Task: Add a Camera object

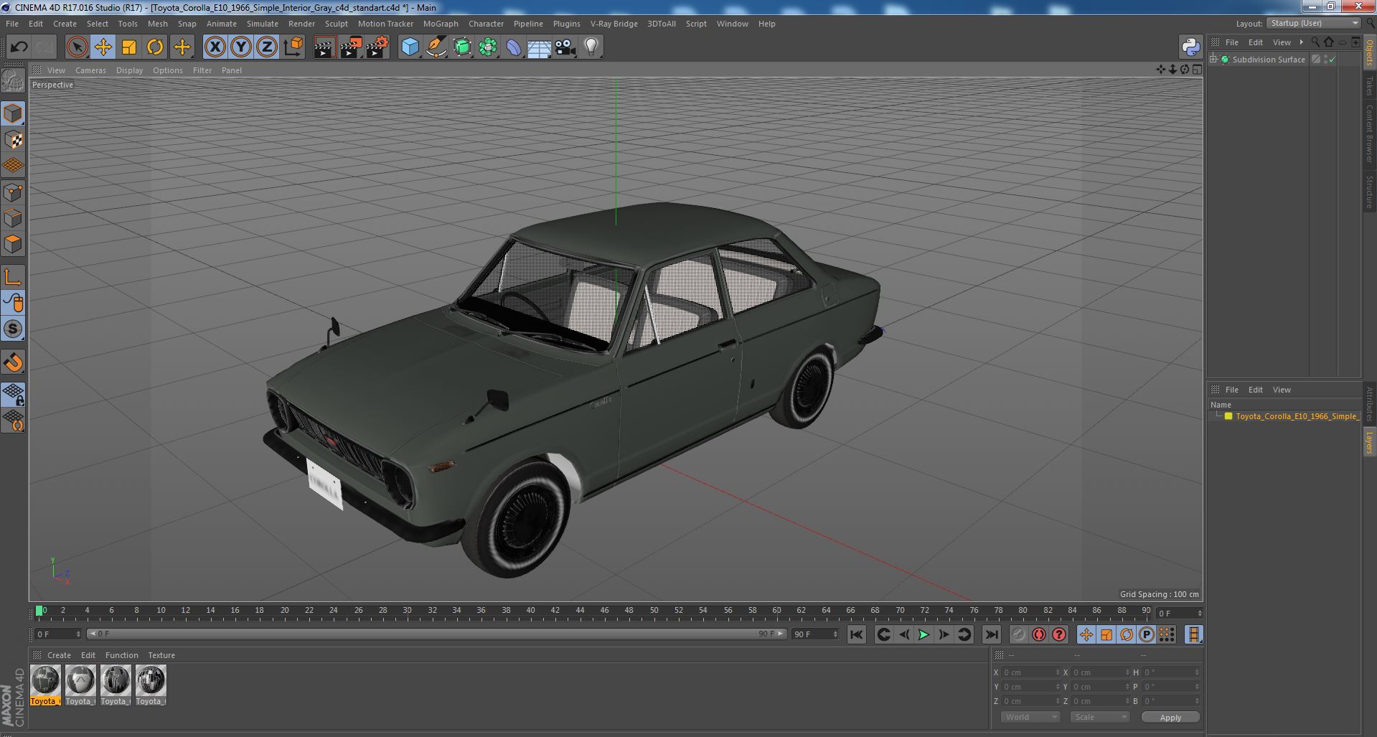Action: point(565,47)
